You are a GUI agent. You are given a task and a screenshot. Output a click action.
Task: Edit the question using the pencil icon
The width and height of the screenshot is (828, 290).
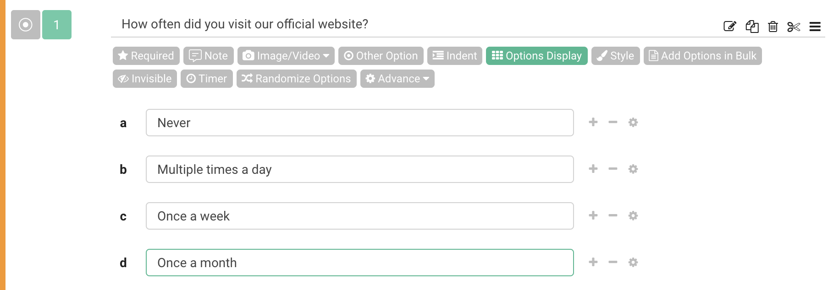pyautogui.click(x=730, y=26)
